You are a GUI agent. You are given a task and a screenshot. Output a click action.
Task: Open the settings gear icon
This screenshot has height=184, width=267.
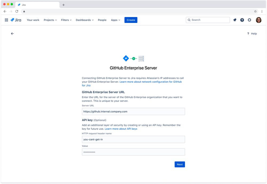pyautogui.click(x=249, y=20)
